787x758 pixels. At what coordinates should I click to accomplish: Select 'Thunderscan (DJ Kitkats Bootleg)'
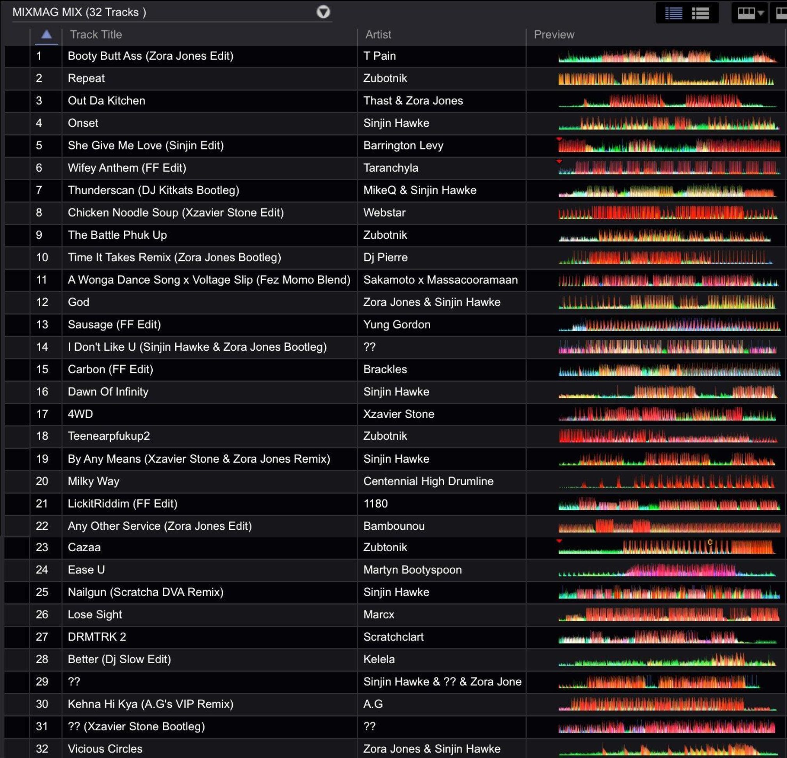(153, 190)
